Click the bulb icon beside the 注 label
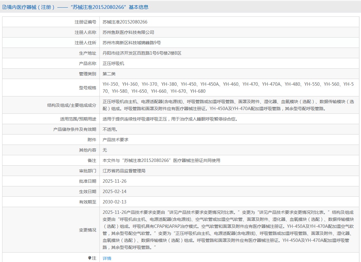Image resolution: width=361 pixels, height=262 pixels. click(x=90, y=258)
